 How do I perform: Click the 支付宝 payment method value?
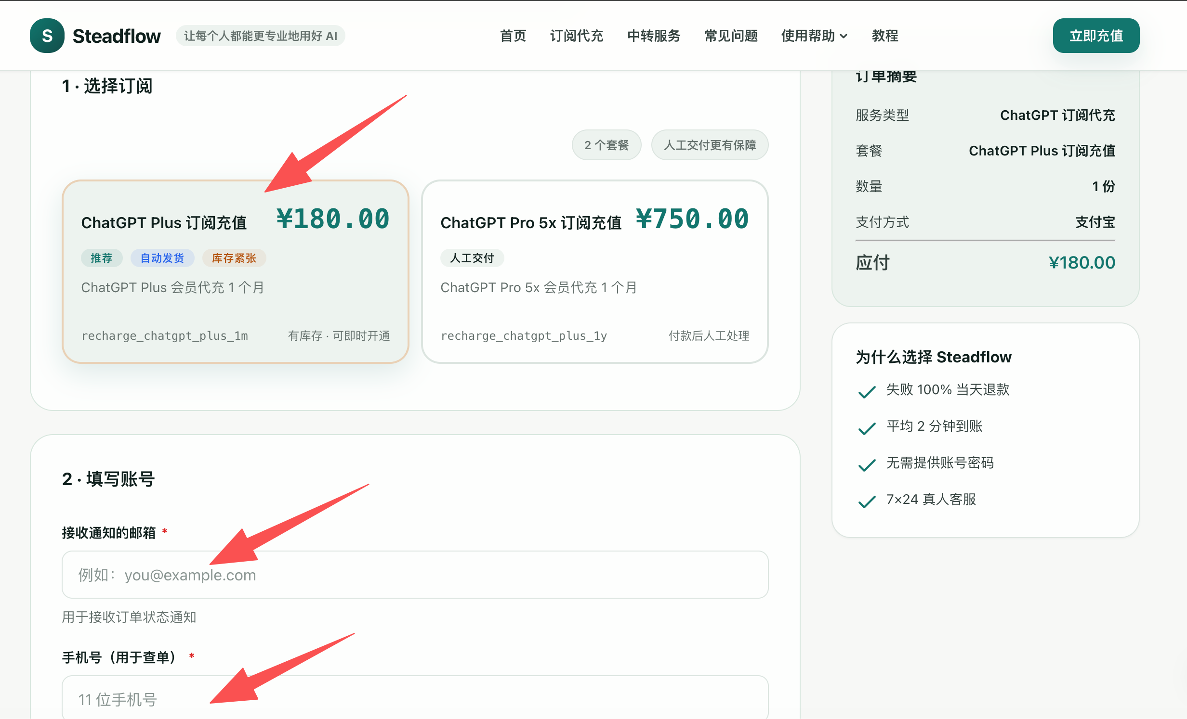click(1095, 222)
